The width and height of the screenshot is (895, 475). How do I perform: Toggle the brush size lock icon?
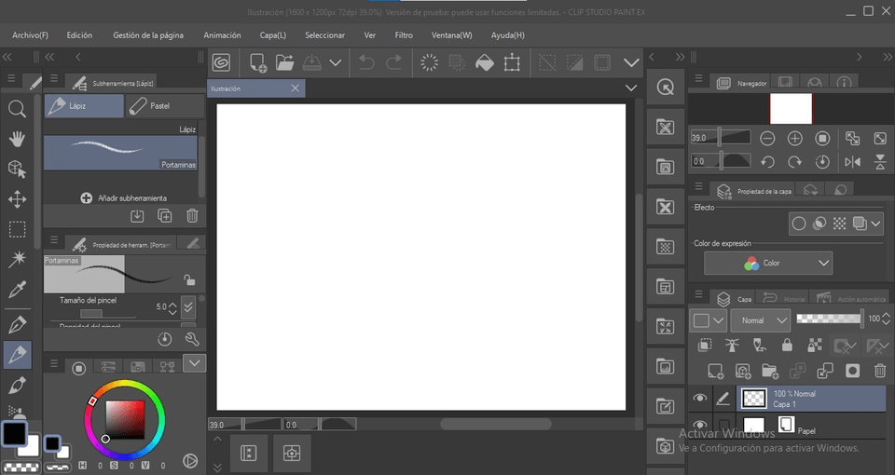pyautogui.click(x=189, y=280)
